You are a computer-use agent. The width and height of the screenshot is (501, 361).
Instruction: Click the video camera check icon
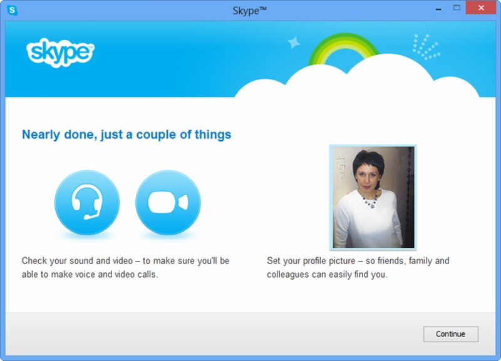pyautogui.click(x=168, y=203)
